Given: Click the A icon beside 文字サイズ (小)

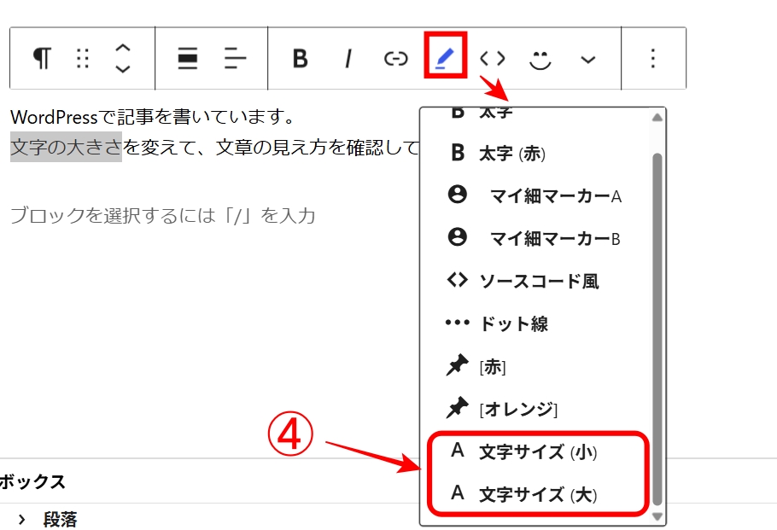Looking at the screenshot, I should (458, 451).
